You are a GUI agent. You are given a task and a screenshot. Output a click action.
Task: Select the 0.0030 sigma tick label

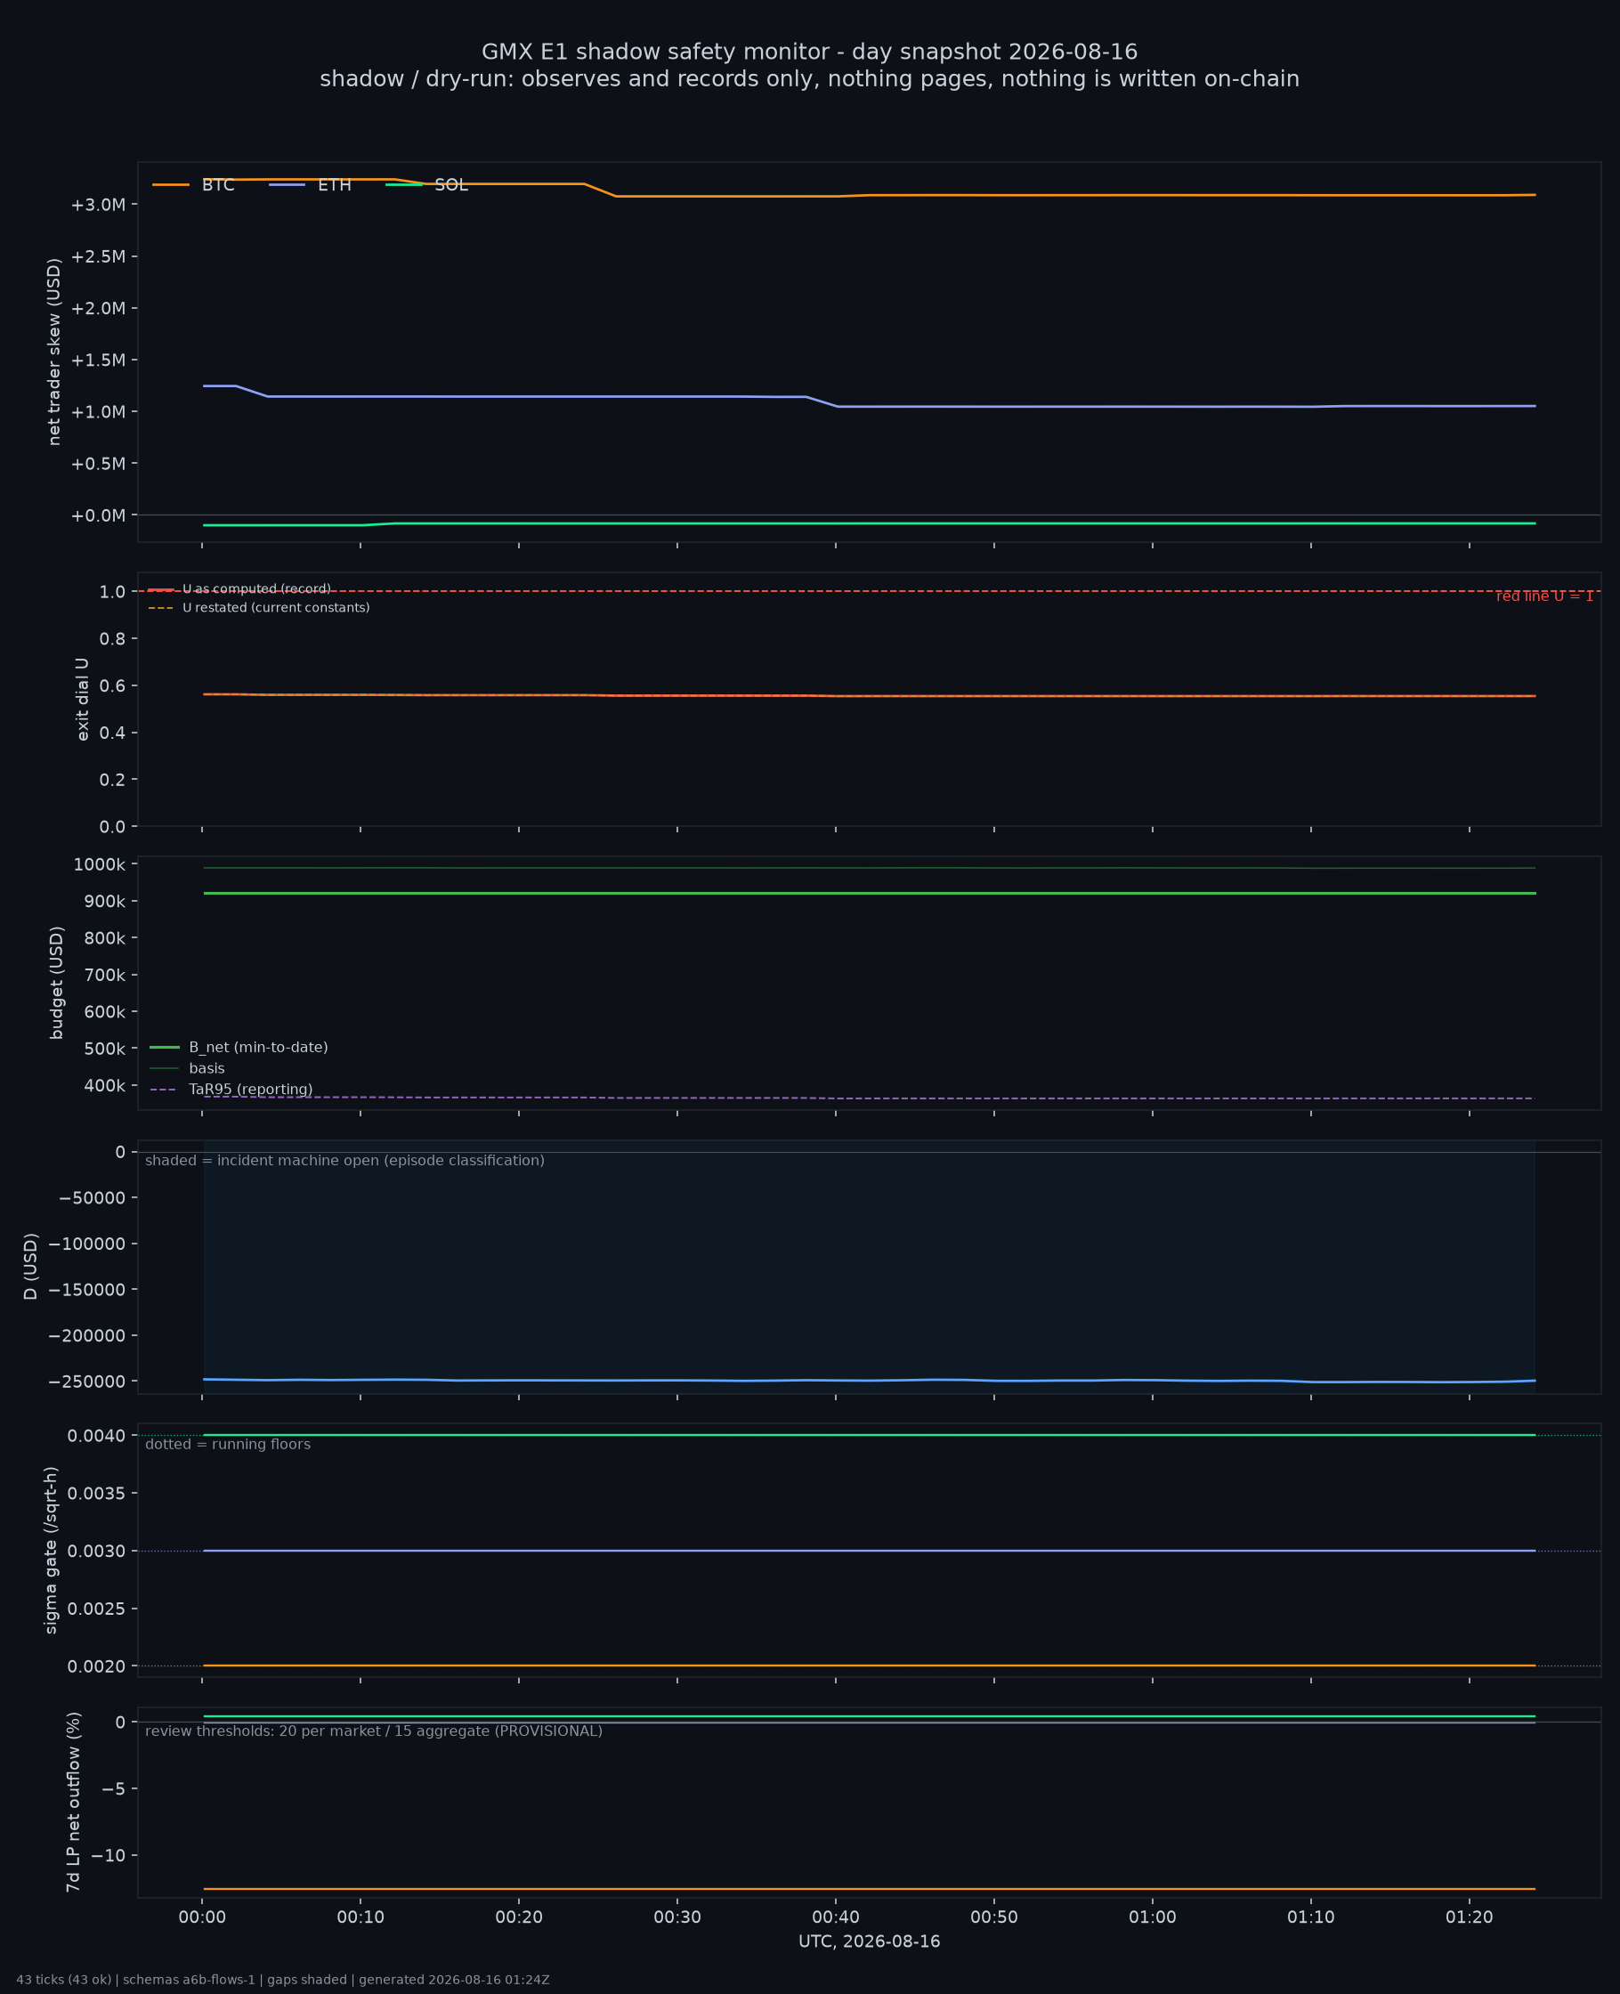click(x=96, y=1551)
